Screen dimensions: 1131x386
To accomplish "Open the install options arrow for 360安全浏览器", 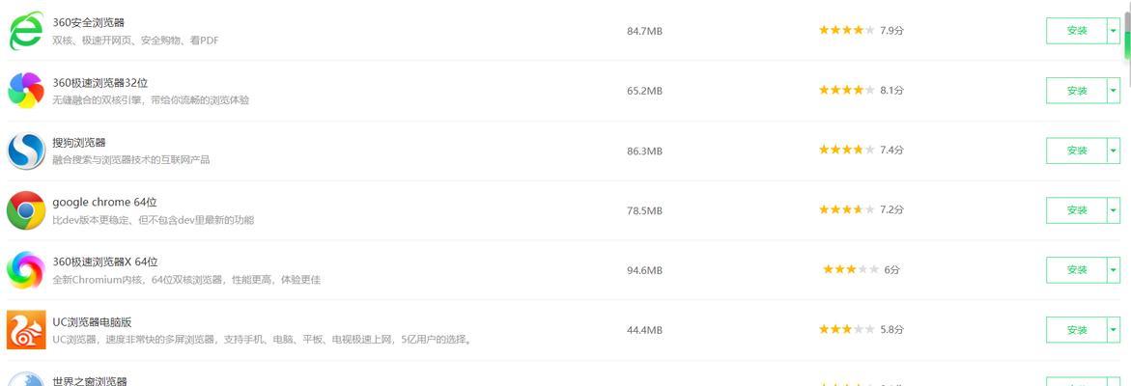I will [x=1114, y=31].
